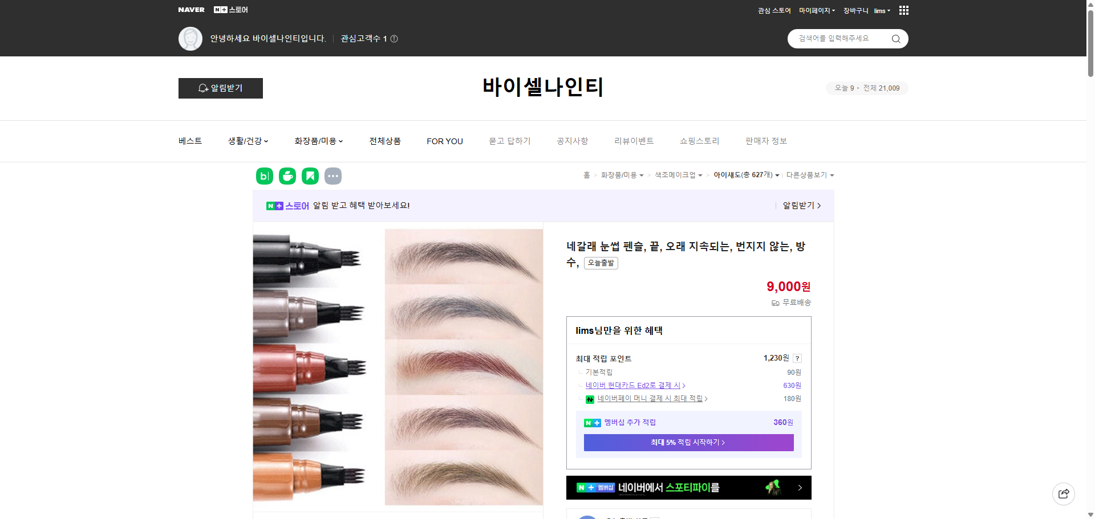Save product with the Keep bookmark icon
The height and width of the screenshot is (519, 1095).
point(310,175)
